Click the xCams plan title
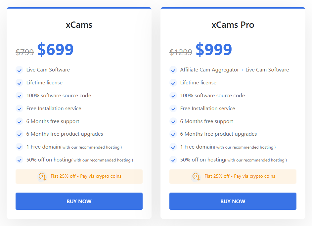The image size is (312, 226). (x=79, y=25)
